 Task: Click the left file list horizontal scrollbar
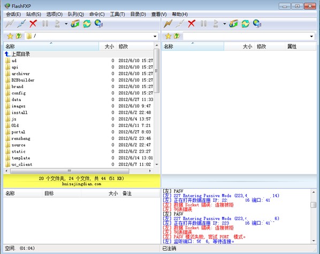(x=70, y=171)
